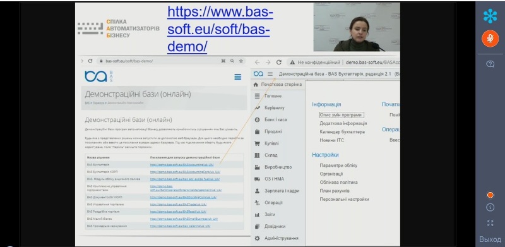Click the Не конфіденційний warning icon
Viewport: 505px width, 247px height.
292,63
